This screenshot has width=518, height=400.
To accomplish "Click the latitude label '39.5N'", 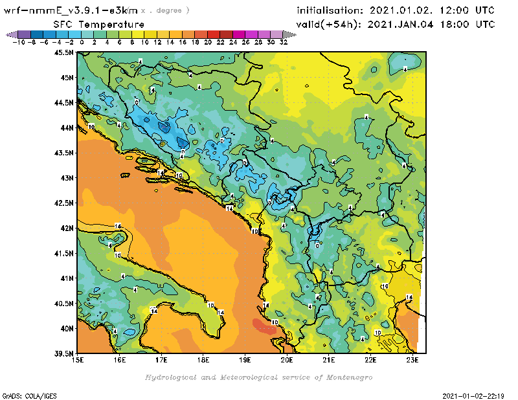I will point(63,353).
